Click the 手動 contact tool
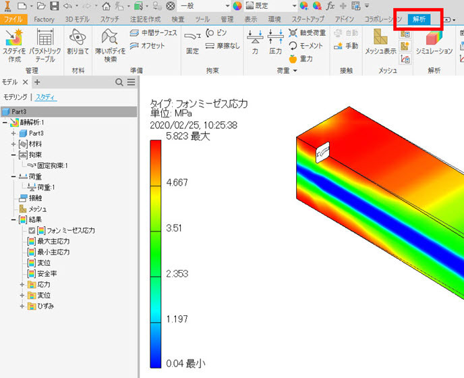 pos(346,46)
